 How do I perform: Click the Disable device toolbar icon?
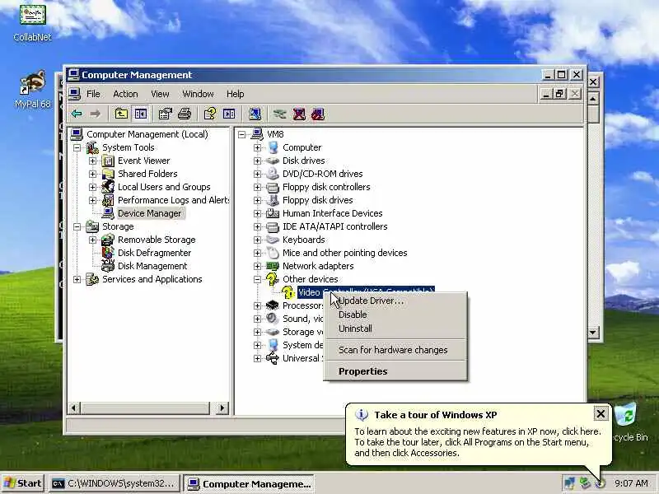pyautogui.click(x=318, y=114)
